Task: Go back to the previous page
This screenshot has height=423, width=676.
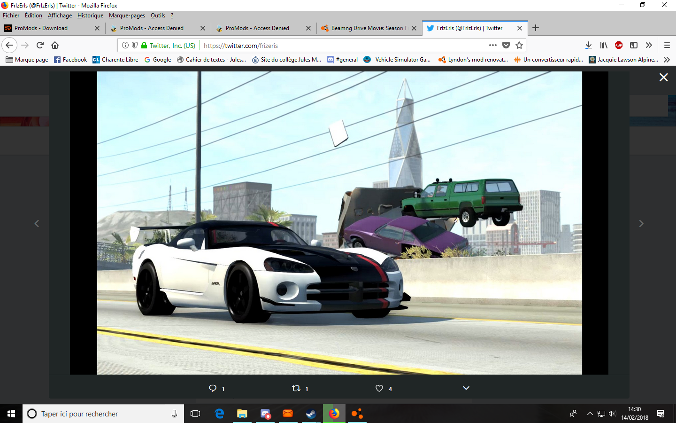Action: pos(9,45)
